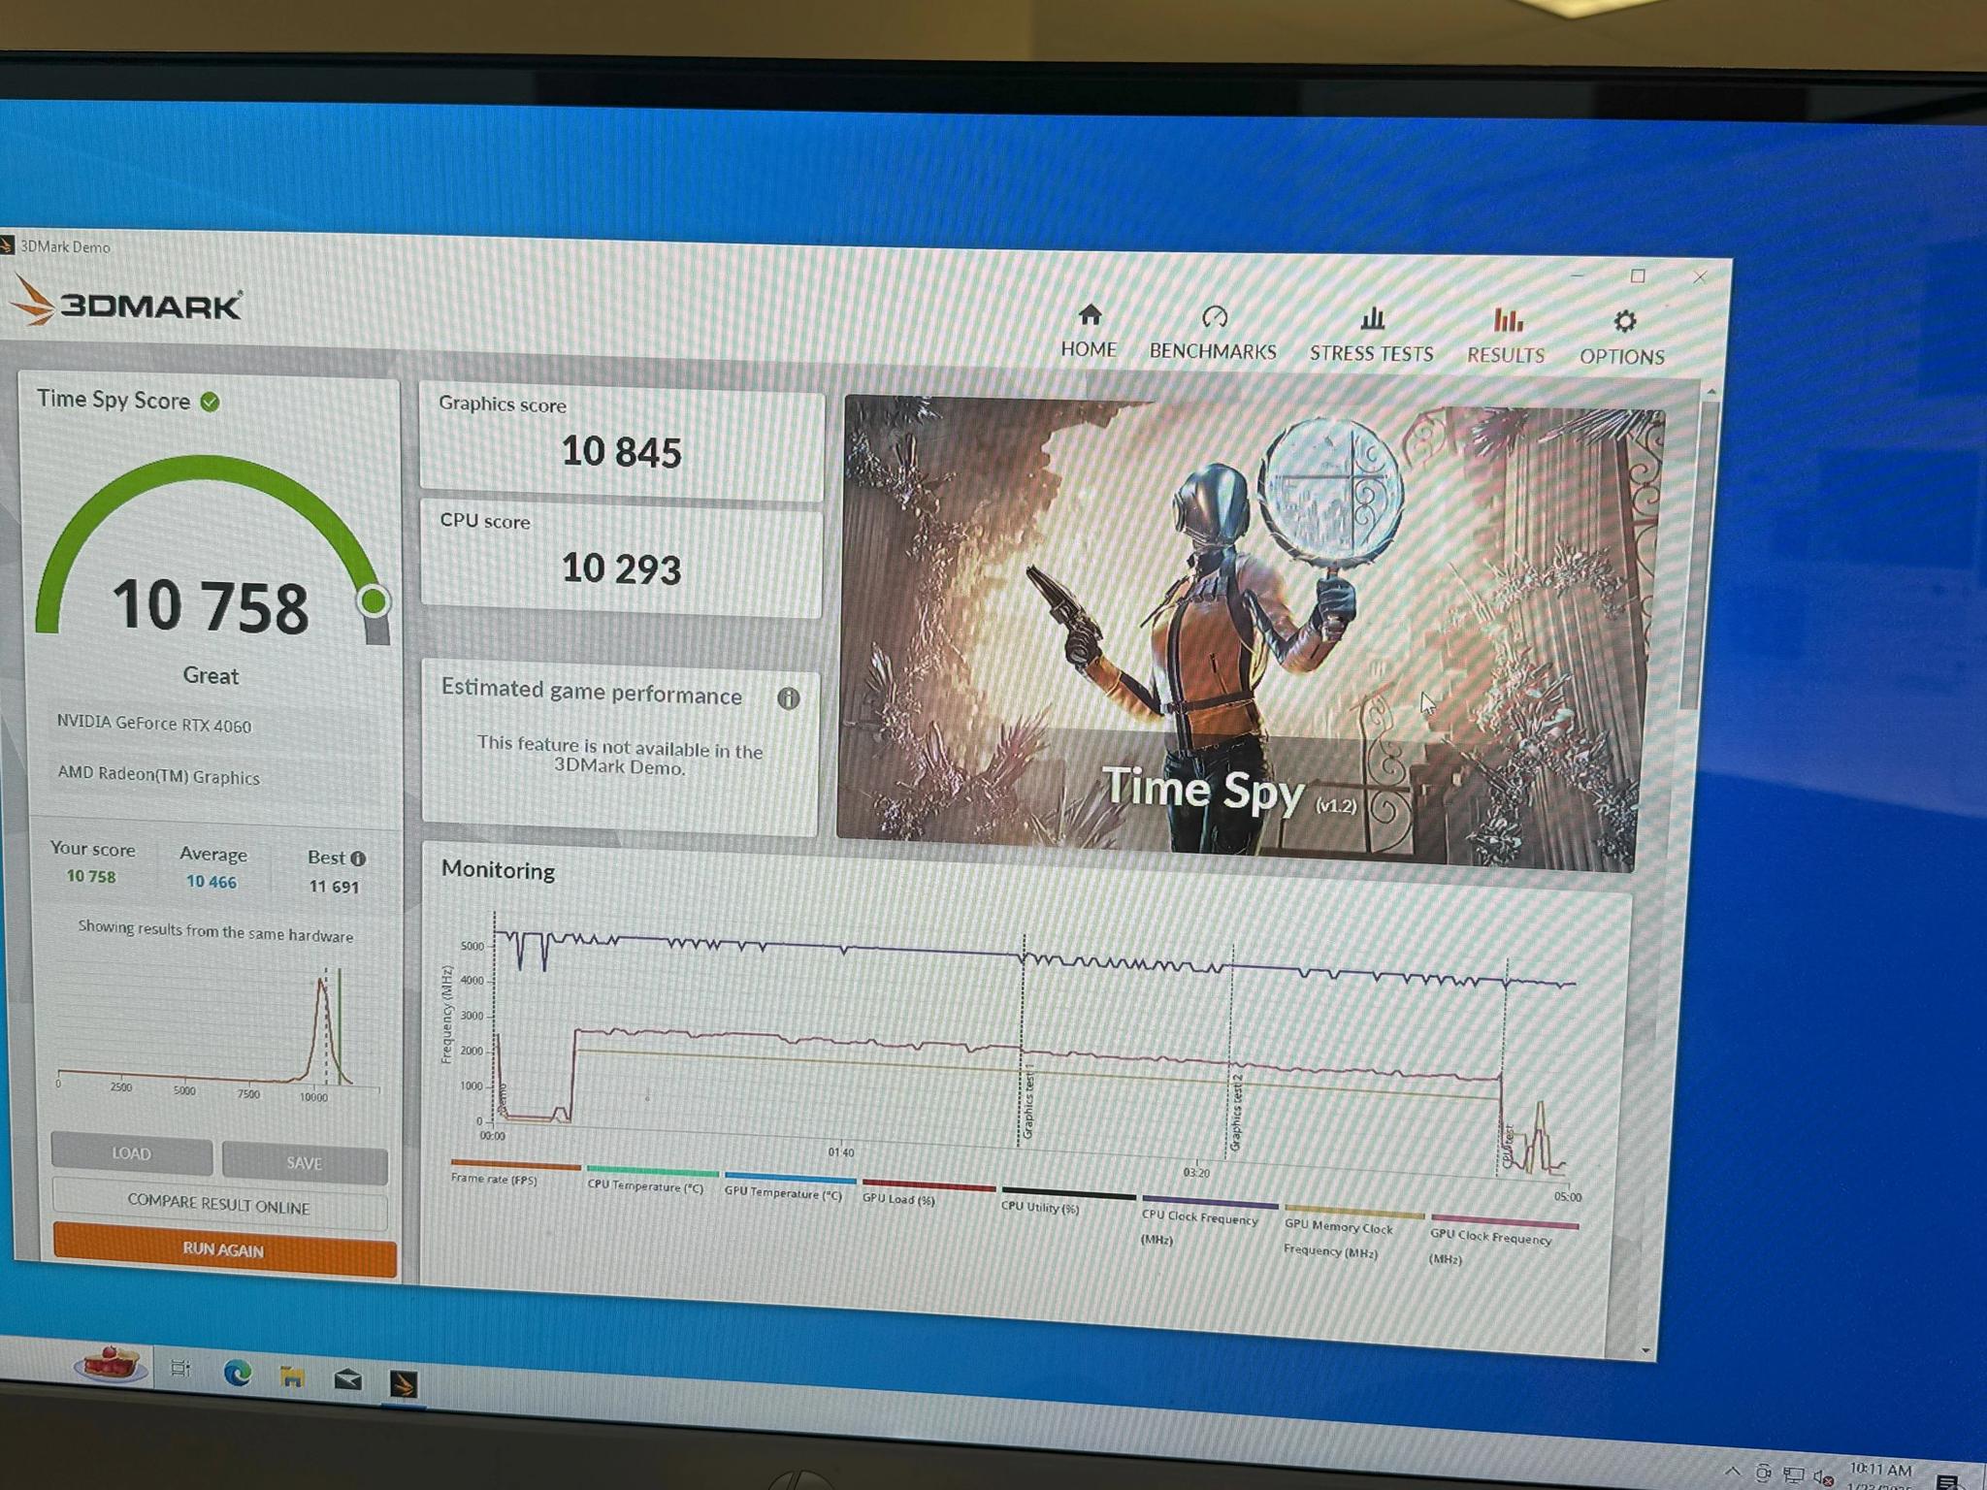The image size is (1987, 1490).
Task: Maximize the 3DMark Demo window
Action: pos(1638,276)
